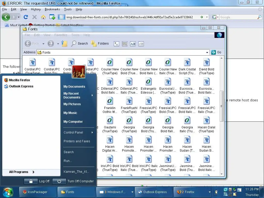Click into the Google search box
The width and height of the screenshot is (264, 198).
tap(238, 17)
